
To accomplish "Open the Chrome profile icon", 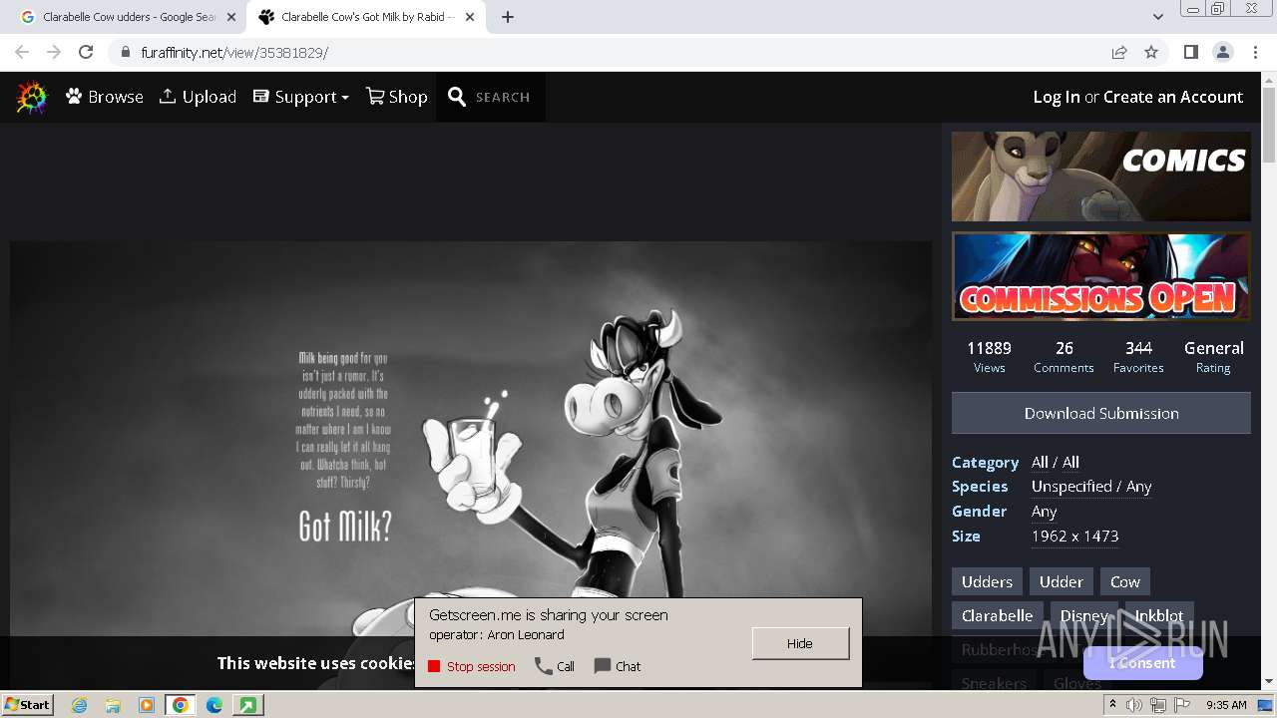I will pyautogui.click(x=1222, y=52).
